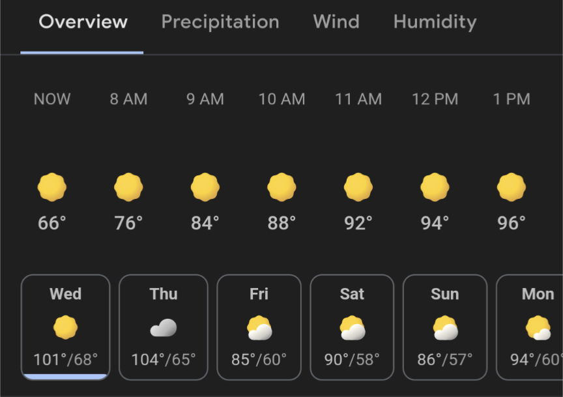Screen dimensions: 563x397
Task: Click Friday's partly cloudy icon
Action: pos(259,328)
